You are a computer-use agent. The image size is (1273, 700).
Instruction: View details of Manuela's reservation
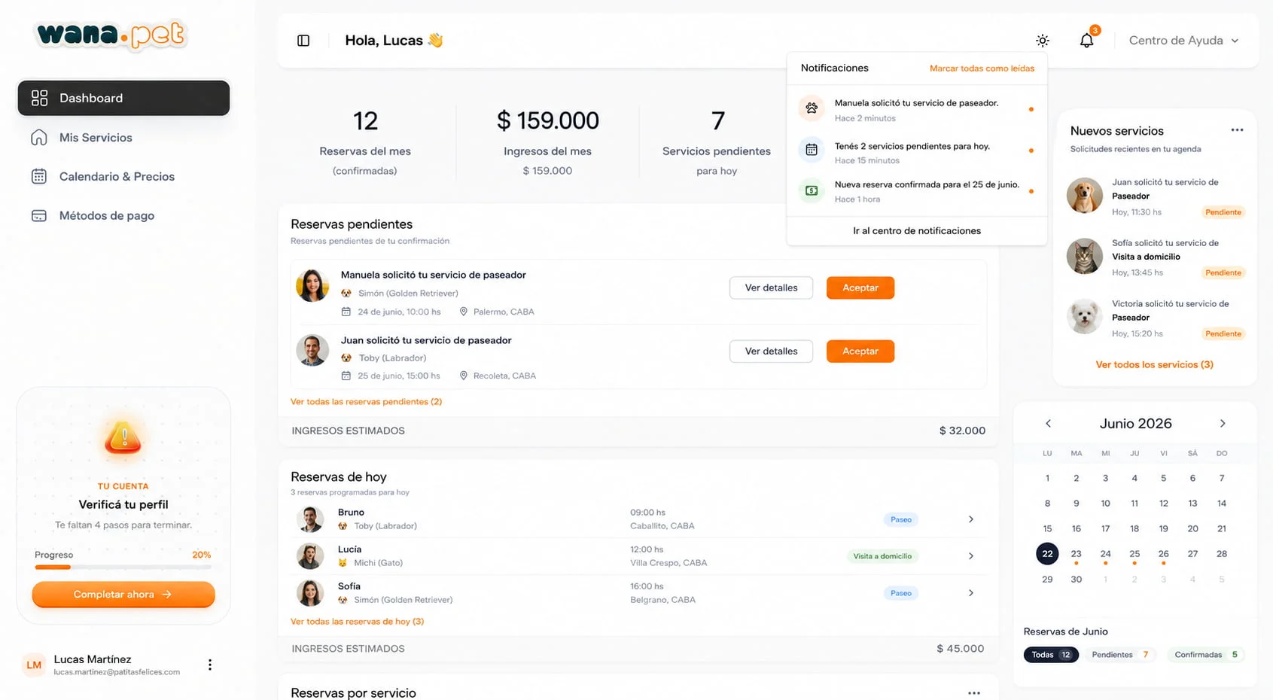[771, 288]
